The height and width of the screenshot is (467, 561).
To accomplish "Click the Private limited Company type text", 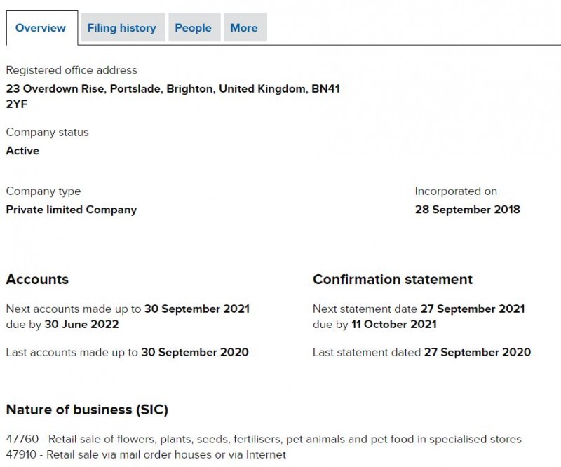I will click(x=71, y=210).
